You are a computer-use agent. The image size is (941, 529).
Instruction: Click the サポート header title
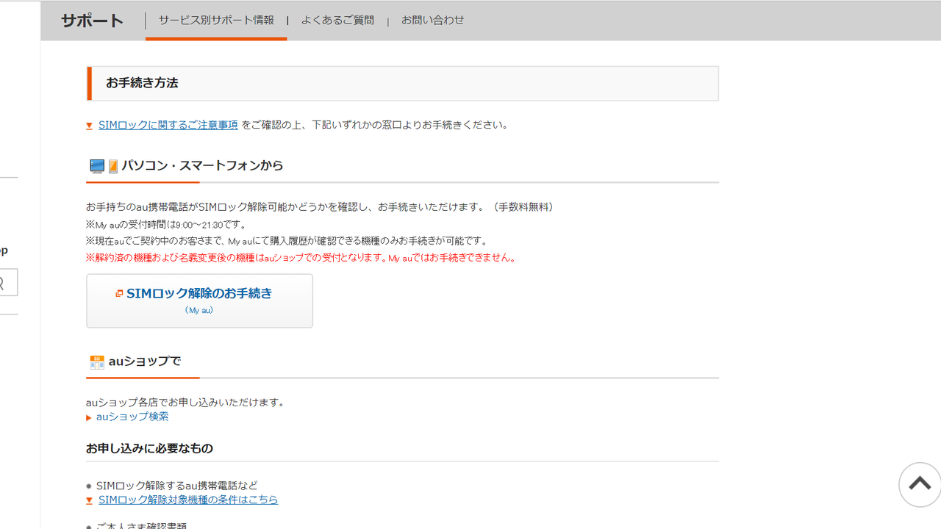92,21
